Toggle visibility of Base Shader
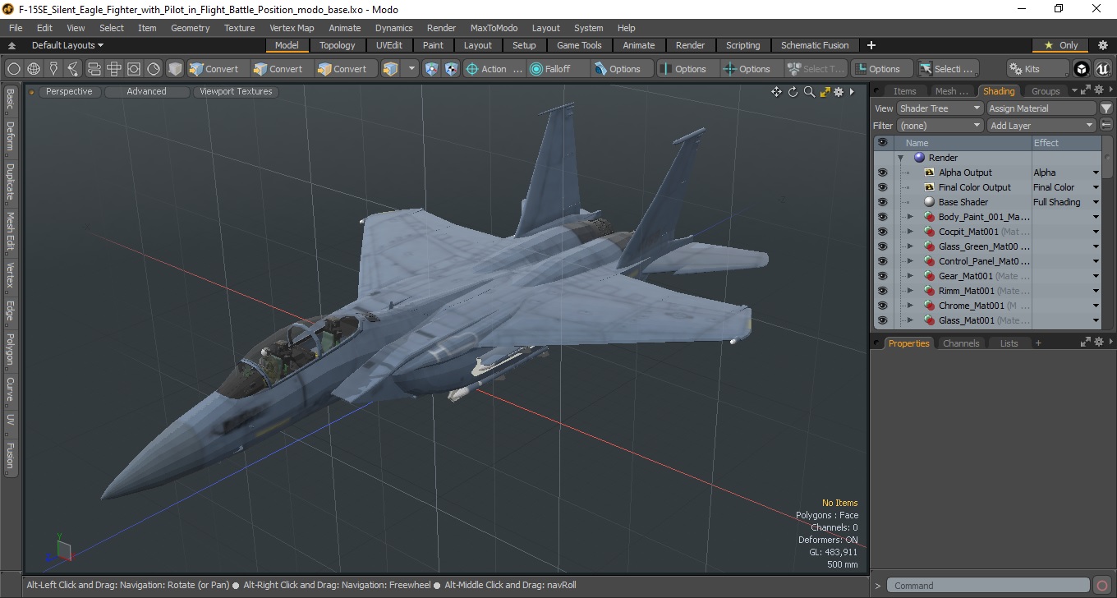 click(x=882, y=202)
